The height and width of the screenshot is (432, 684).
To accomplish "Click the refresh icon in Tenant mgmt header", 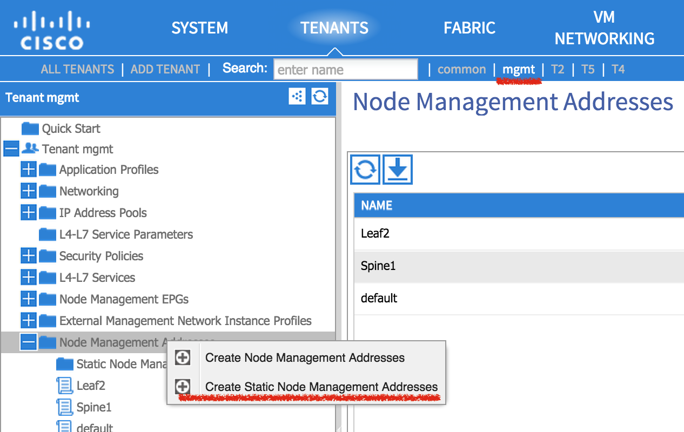I will pyautogui.click(x=320, y=97).
